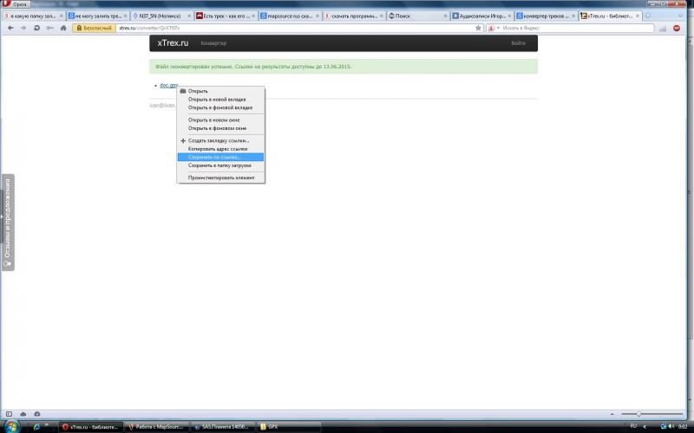
Task: Click the xTrex.ru brand logo link
Action: point(172,43)
